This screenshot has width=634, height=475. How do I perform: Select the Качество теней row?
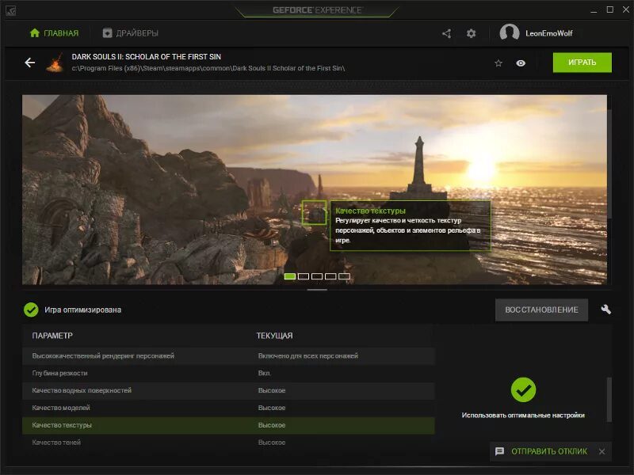pos(228,443)
